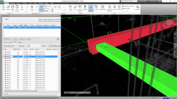The height and width of the screenshot is (99, 177).
Task: Launch the Batch Utility
Action: [126, 9]
